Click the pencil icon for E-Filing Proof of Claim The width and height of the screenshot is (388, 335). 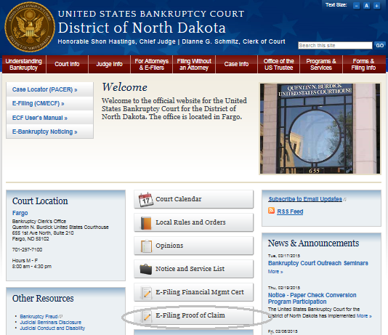tap(146, 316)
